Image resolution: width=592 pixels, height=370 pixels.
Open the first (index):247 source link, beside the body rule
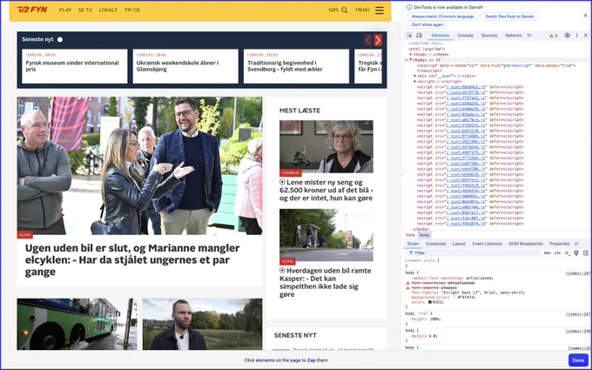pos(578,273)
